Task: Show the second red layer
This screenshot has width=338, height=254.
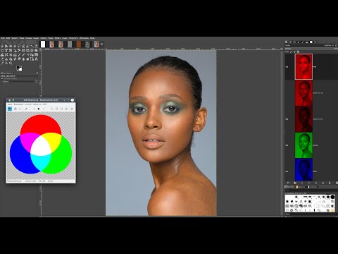Action: (x=287, y=93)
